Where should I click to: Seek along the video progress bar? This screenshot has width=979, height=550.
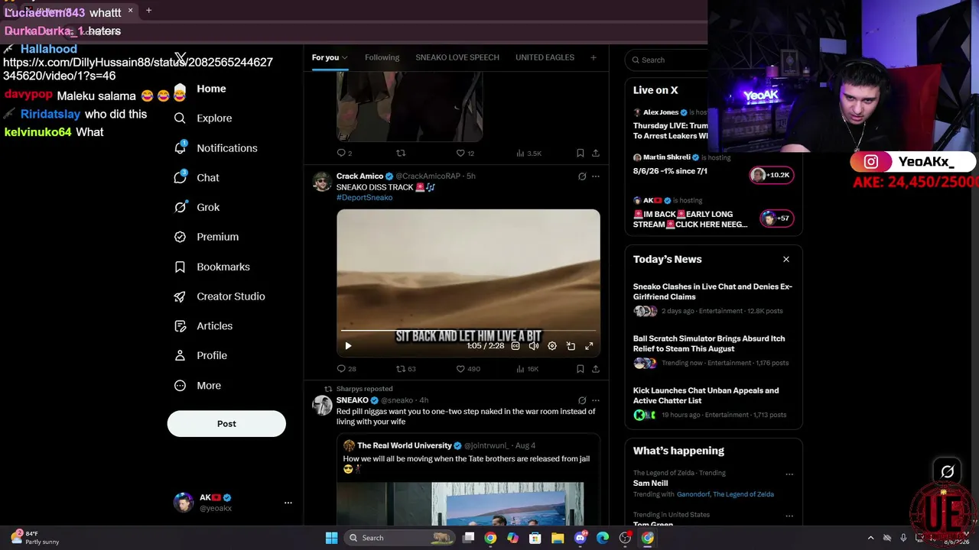tap(468, 331)
